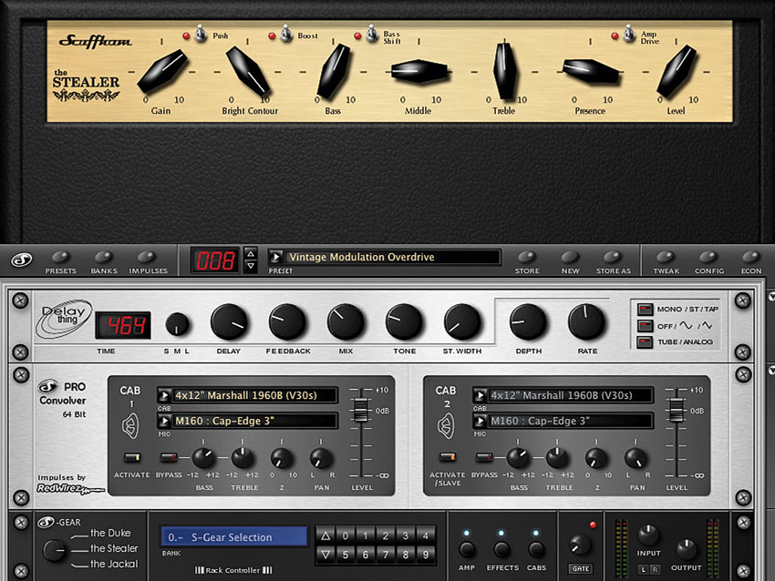The width and height of the screenshot is (775, 581).
Task: Open the Vintage Modulation Overdrive preset dropdown
Action: tap(275, 257)
